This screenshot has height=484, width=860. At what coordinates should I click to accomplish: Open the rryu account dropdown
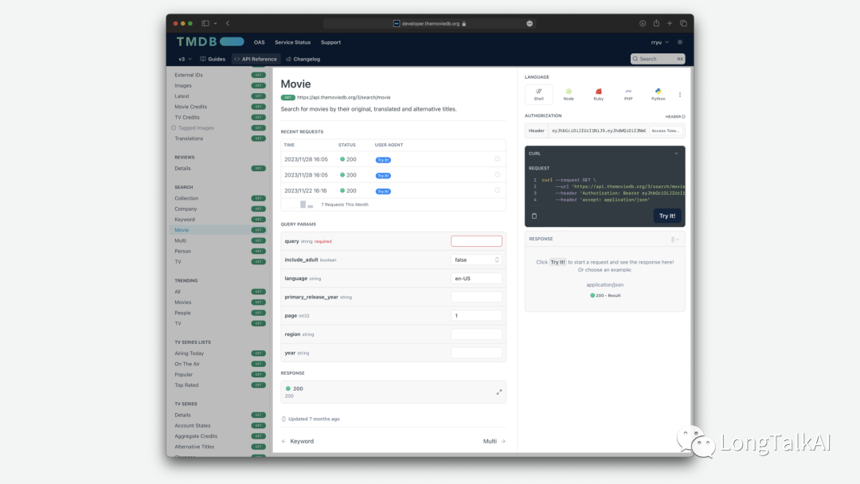[x=660, y=42]
